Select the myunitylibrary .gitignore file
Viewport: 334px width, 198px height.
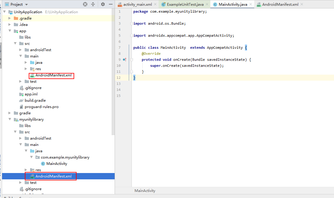point(30,189)
